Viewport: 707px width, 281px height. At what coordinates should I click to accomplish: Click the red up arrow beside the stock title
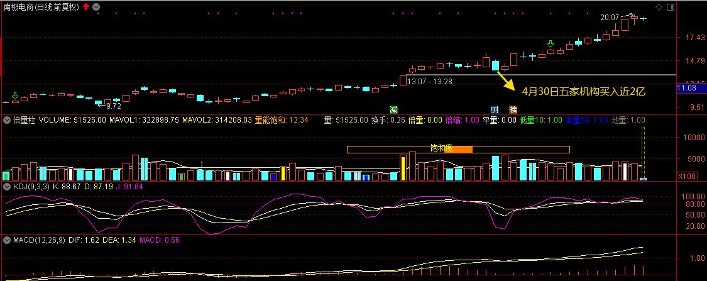(86, 7)
